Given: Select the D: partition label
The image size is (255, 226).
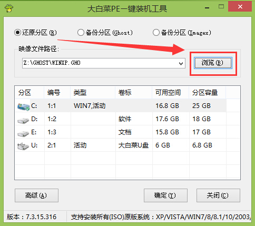Looking at the screenshot, I should coord(34,119).
